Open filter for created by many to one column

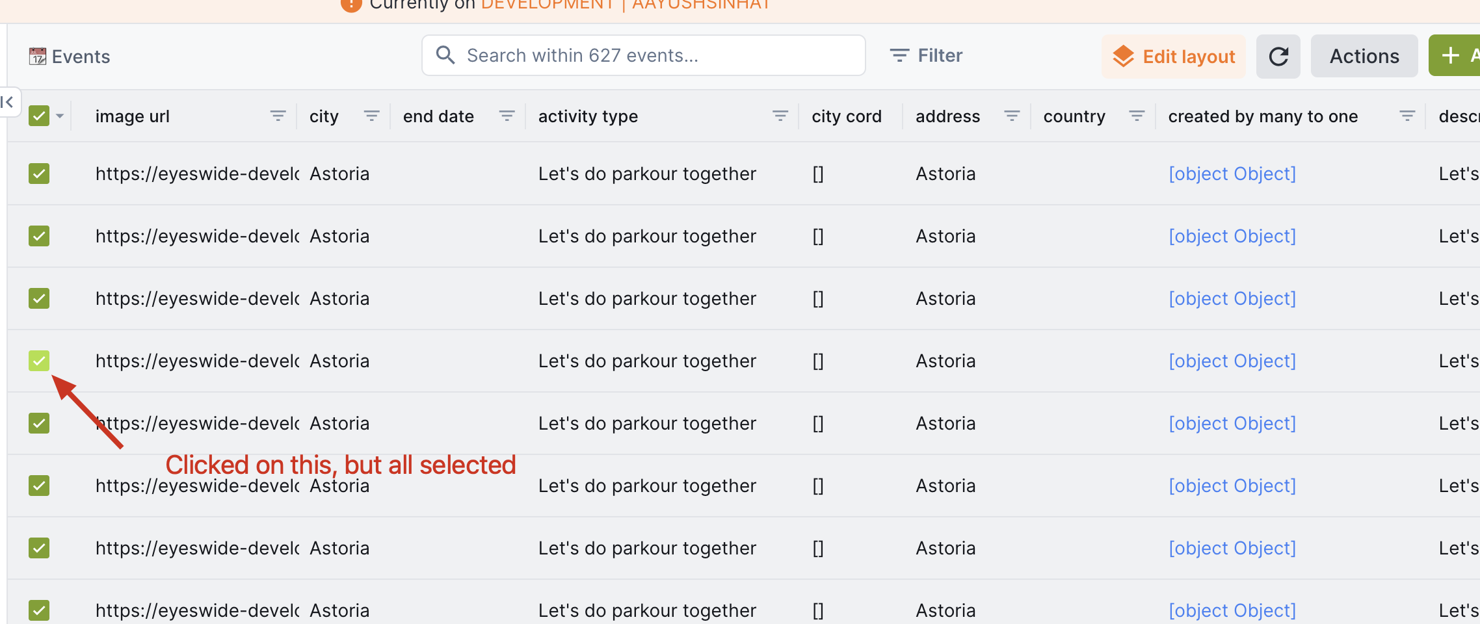click(x=1407, y=116)
